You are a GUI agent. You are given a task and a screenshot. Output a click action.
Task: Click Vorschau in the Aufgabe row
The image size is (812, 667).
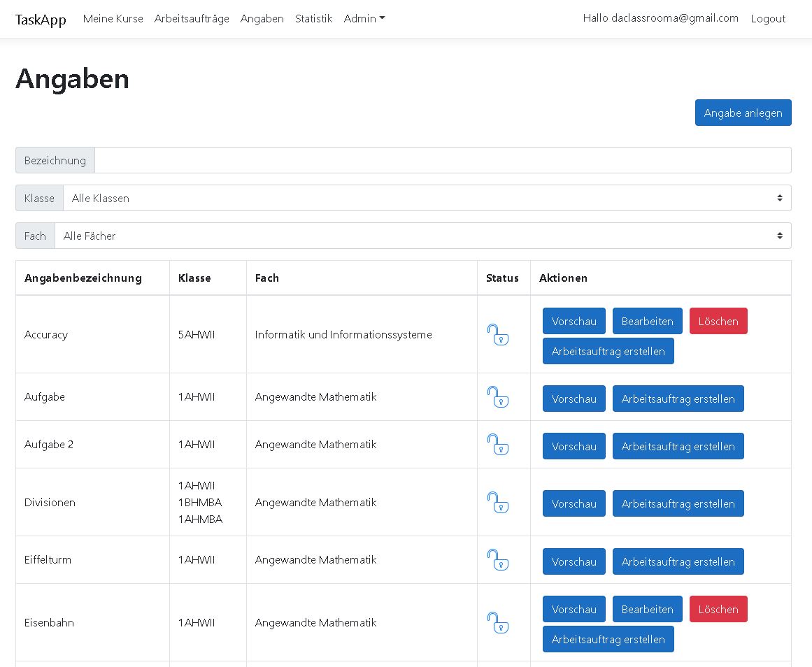click(574, 399)
